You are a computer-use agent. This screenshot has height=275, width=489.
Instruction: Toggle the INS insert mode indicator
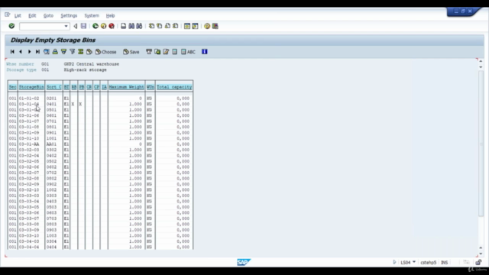[444, 263]
